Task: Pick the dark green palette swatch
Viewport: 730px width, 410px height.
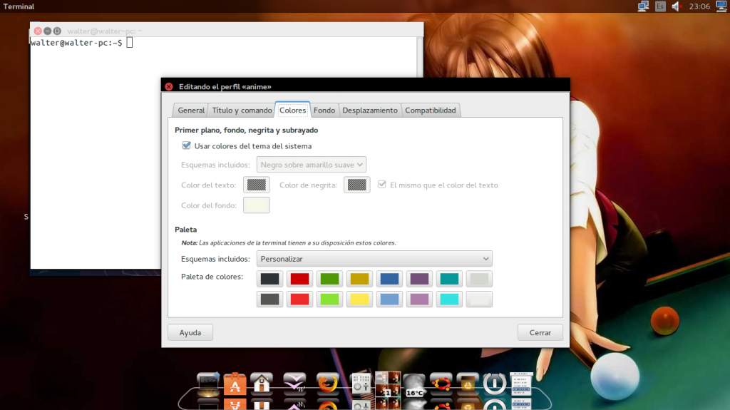Action: tap(329, 279)
